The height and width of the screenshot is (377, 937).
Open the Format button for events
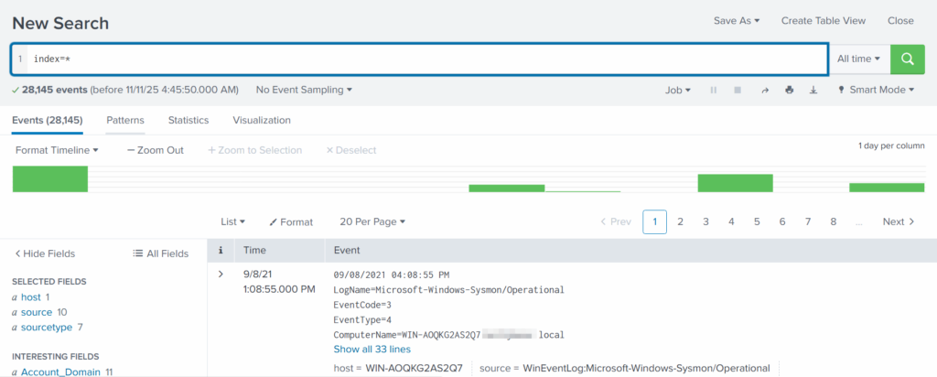tap(291, 221)
